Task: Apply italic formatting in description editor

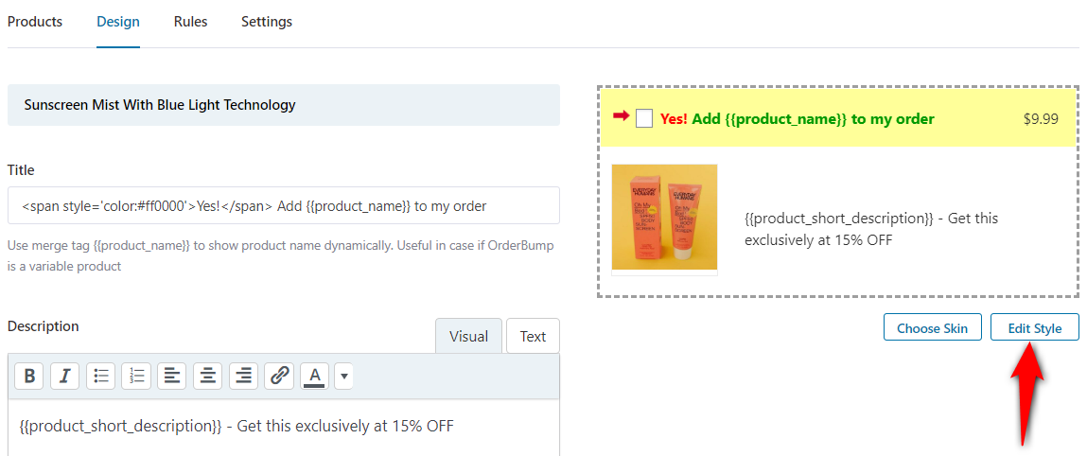Action: tap(65, 376)
